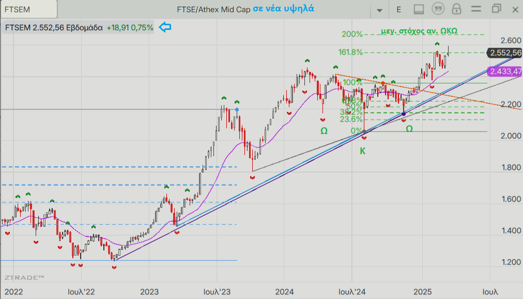Screen dimensions: 523x299
Task: Click the 1.200 price axis label
Action: pyautogui.click(x=511, y=262)
